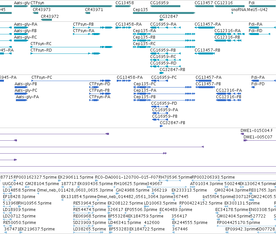Select protein Pdi-PD
Viewport: 276px width, 234px height.
253,87
